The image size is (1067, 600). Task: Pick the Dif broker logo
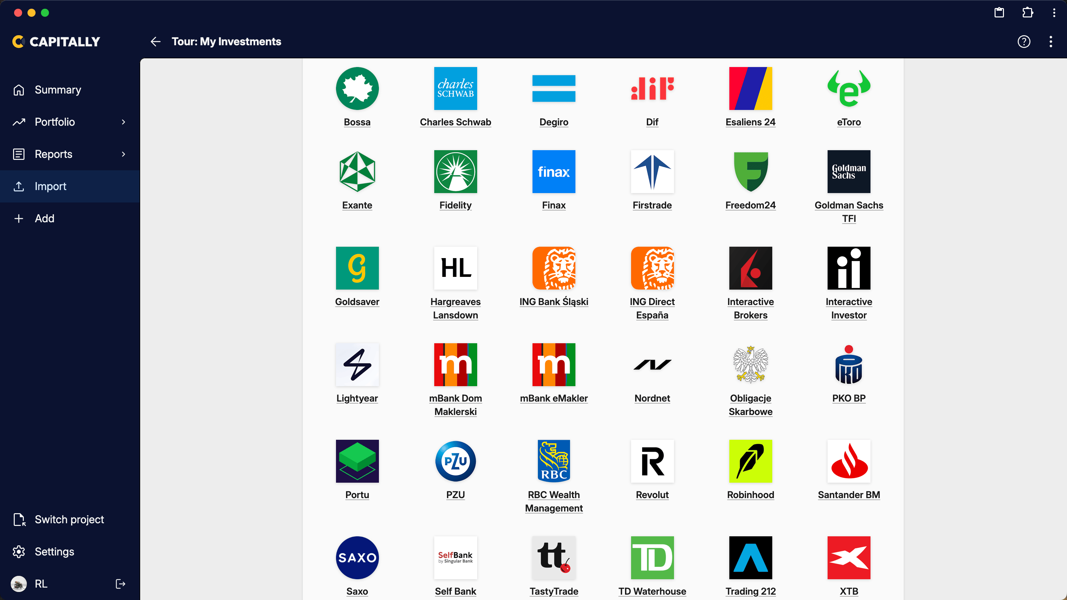pos(652,88)
